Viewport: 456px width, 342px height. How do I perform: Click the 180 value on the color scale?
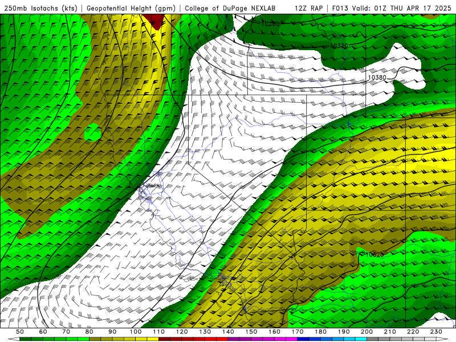click(x=320, y=332)
